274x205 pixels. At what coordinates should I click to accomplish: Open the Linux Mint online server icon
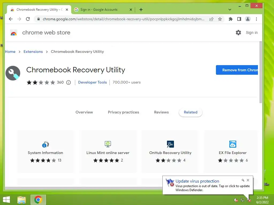coord(108,144)
